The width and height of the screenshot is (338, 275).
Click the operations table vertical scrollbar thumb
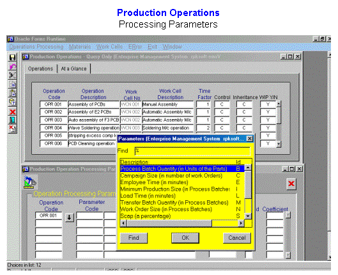[279, 115]
